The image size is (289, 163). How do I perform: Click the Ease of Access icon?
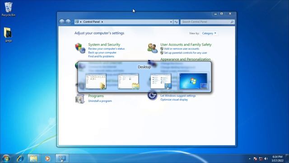tap(152, 96)
